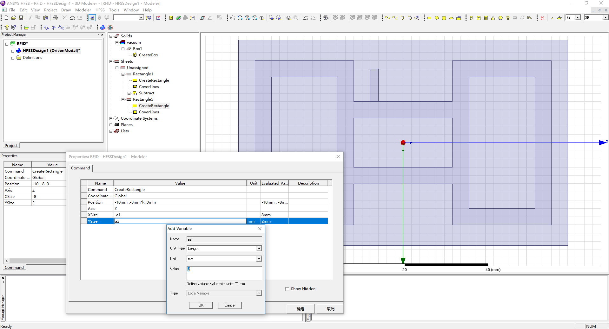The height and width of the screenshot is (329, 609).
Task: Click OK in Add Variable dialog
Action: [x=201, y=305]
